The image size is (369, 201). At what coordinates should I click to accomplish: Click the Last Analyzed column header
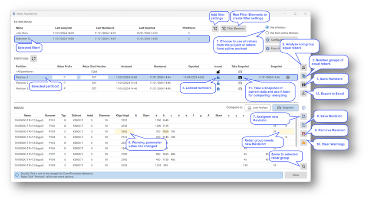[x=63, y=28]
